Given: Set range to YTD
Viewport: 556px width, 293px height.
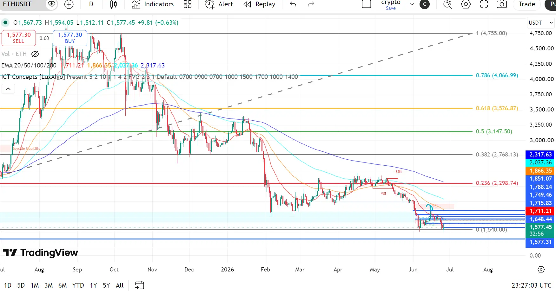Looking at the screenshot, I should (78, 285).
